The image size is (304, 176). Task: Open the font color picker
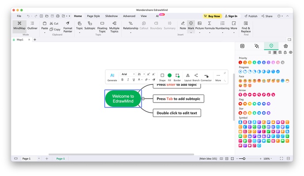tap(139, 80)
